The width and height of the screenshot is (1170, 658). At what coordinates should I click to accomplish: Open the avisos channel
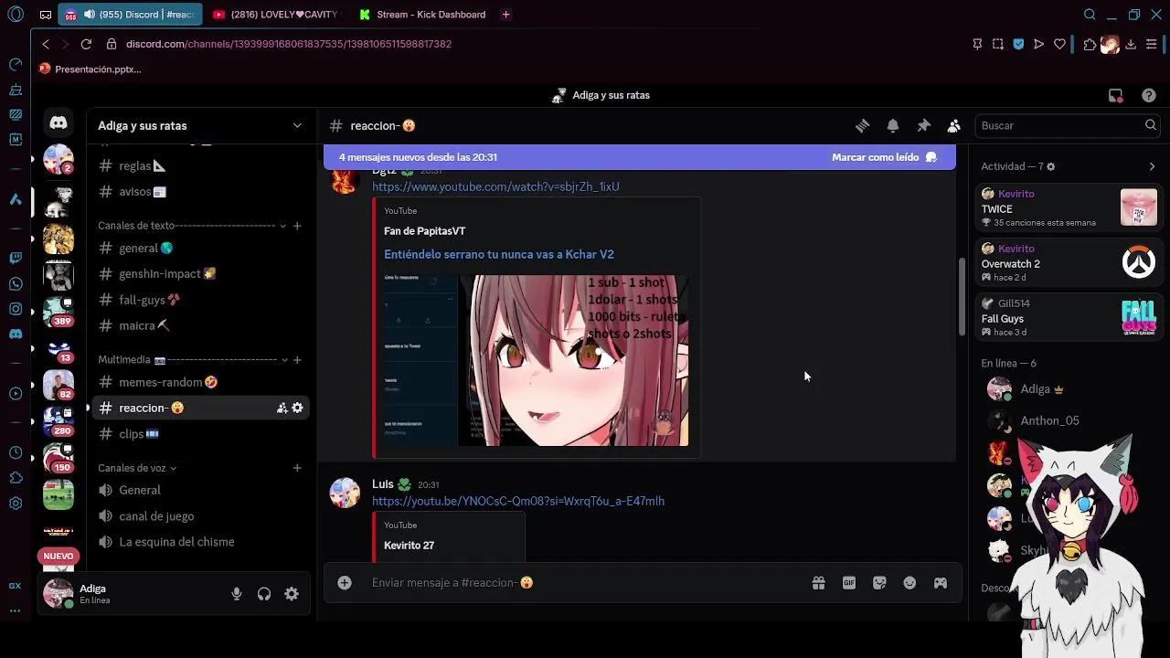click(x=200, y=192)
